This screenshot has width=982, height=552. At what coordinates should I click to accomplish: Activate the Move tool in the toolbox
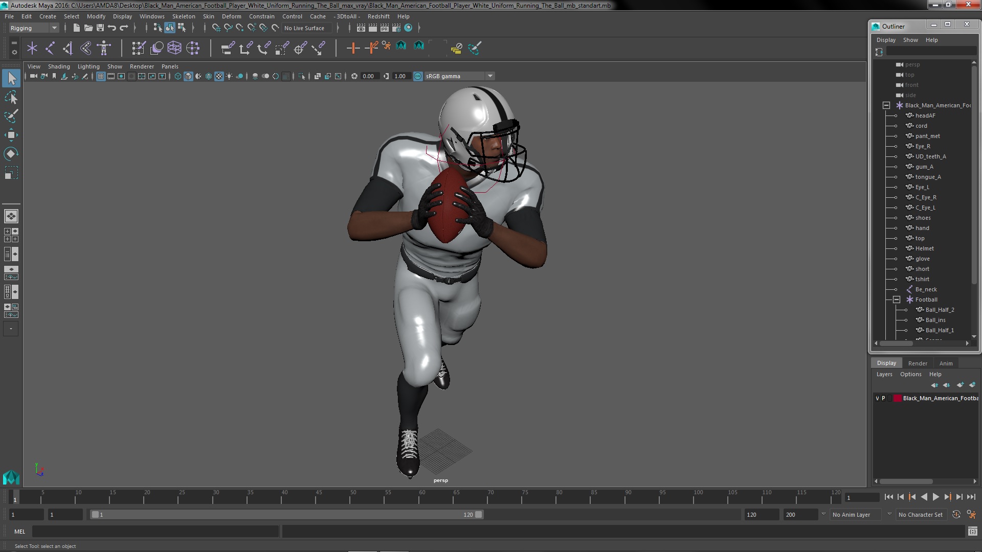click(x=11, y=135)
